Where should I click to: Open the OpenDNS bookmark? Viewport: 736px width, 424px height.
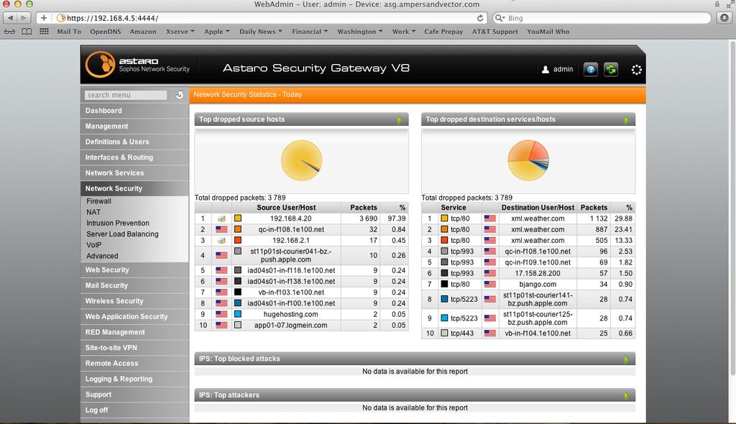pos(106,32)
